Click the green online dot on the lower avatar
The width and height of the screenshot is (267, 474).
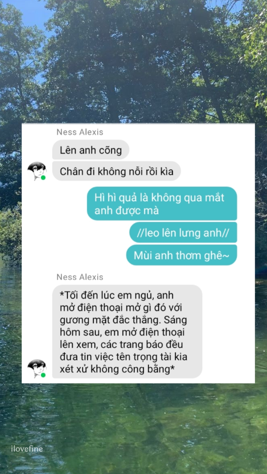43,375
